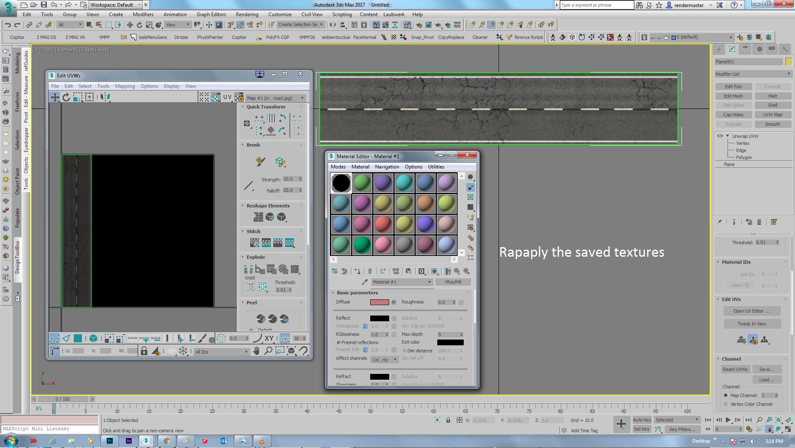This screenshot has height=448, width=795.
Task: Open the Mapping menu in Edit UVWs
Action: (x=125, y=86)
